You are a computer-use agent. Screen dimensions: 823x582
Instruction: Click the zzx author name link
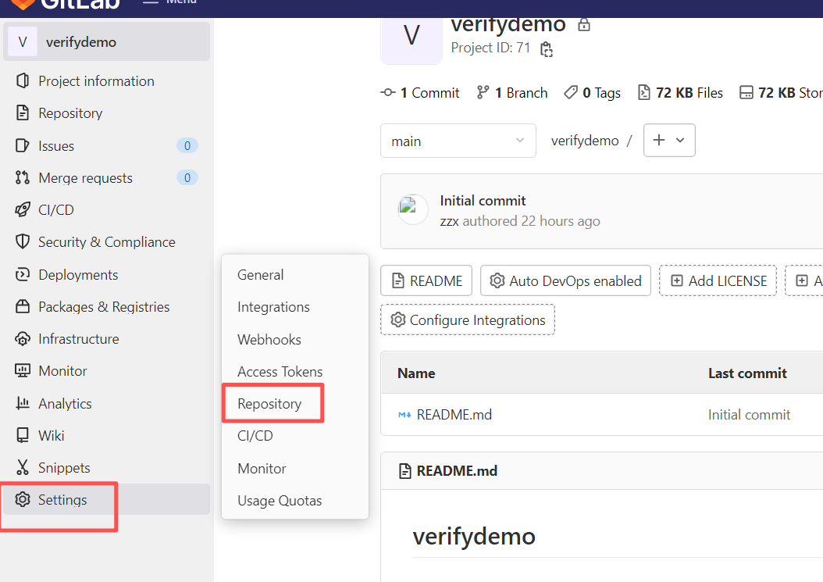[449, 221]
